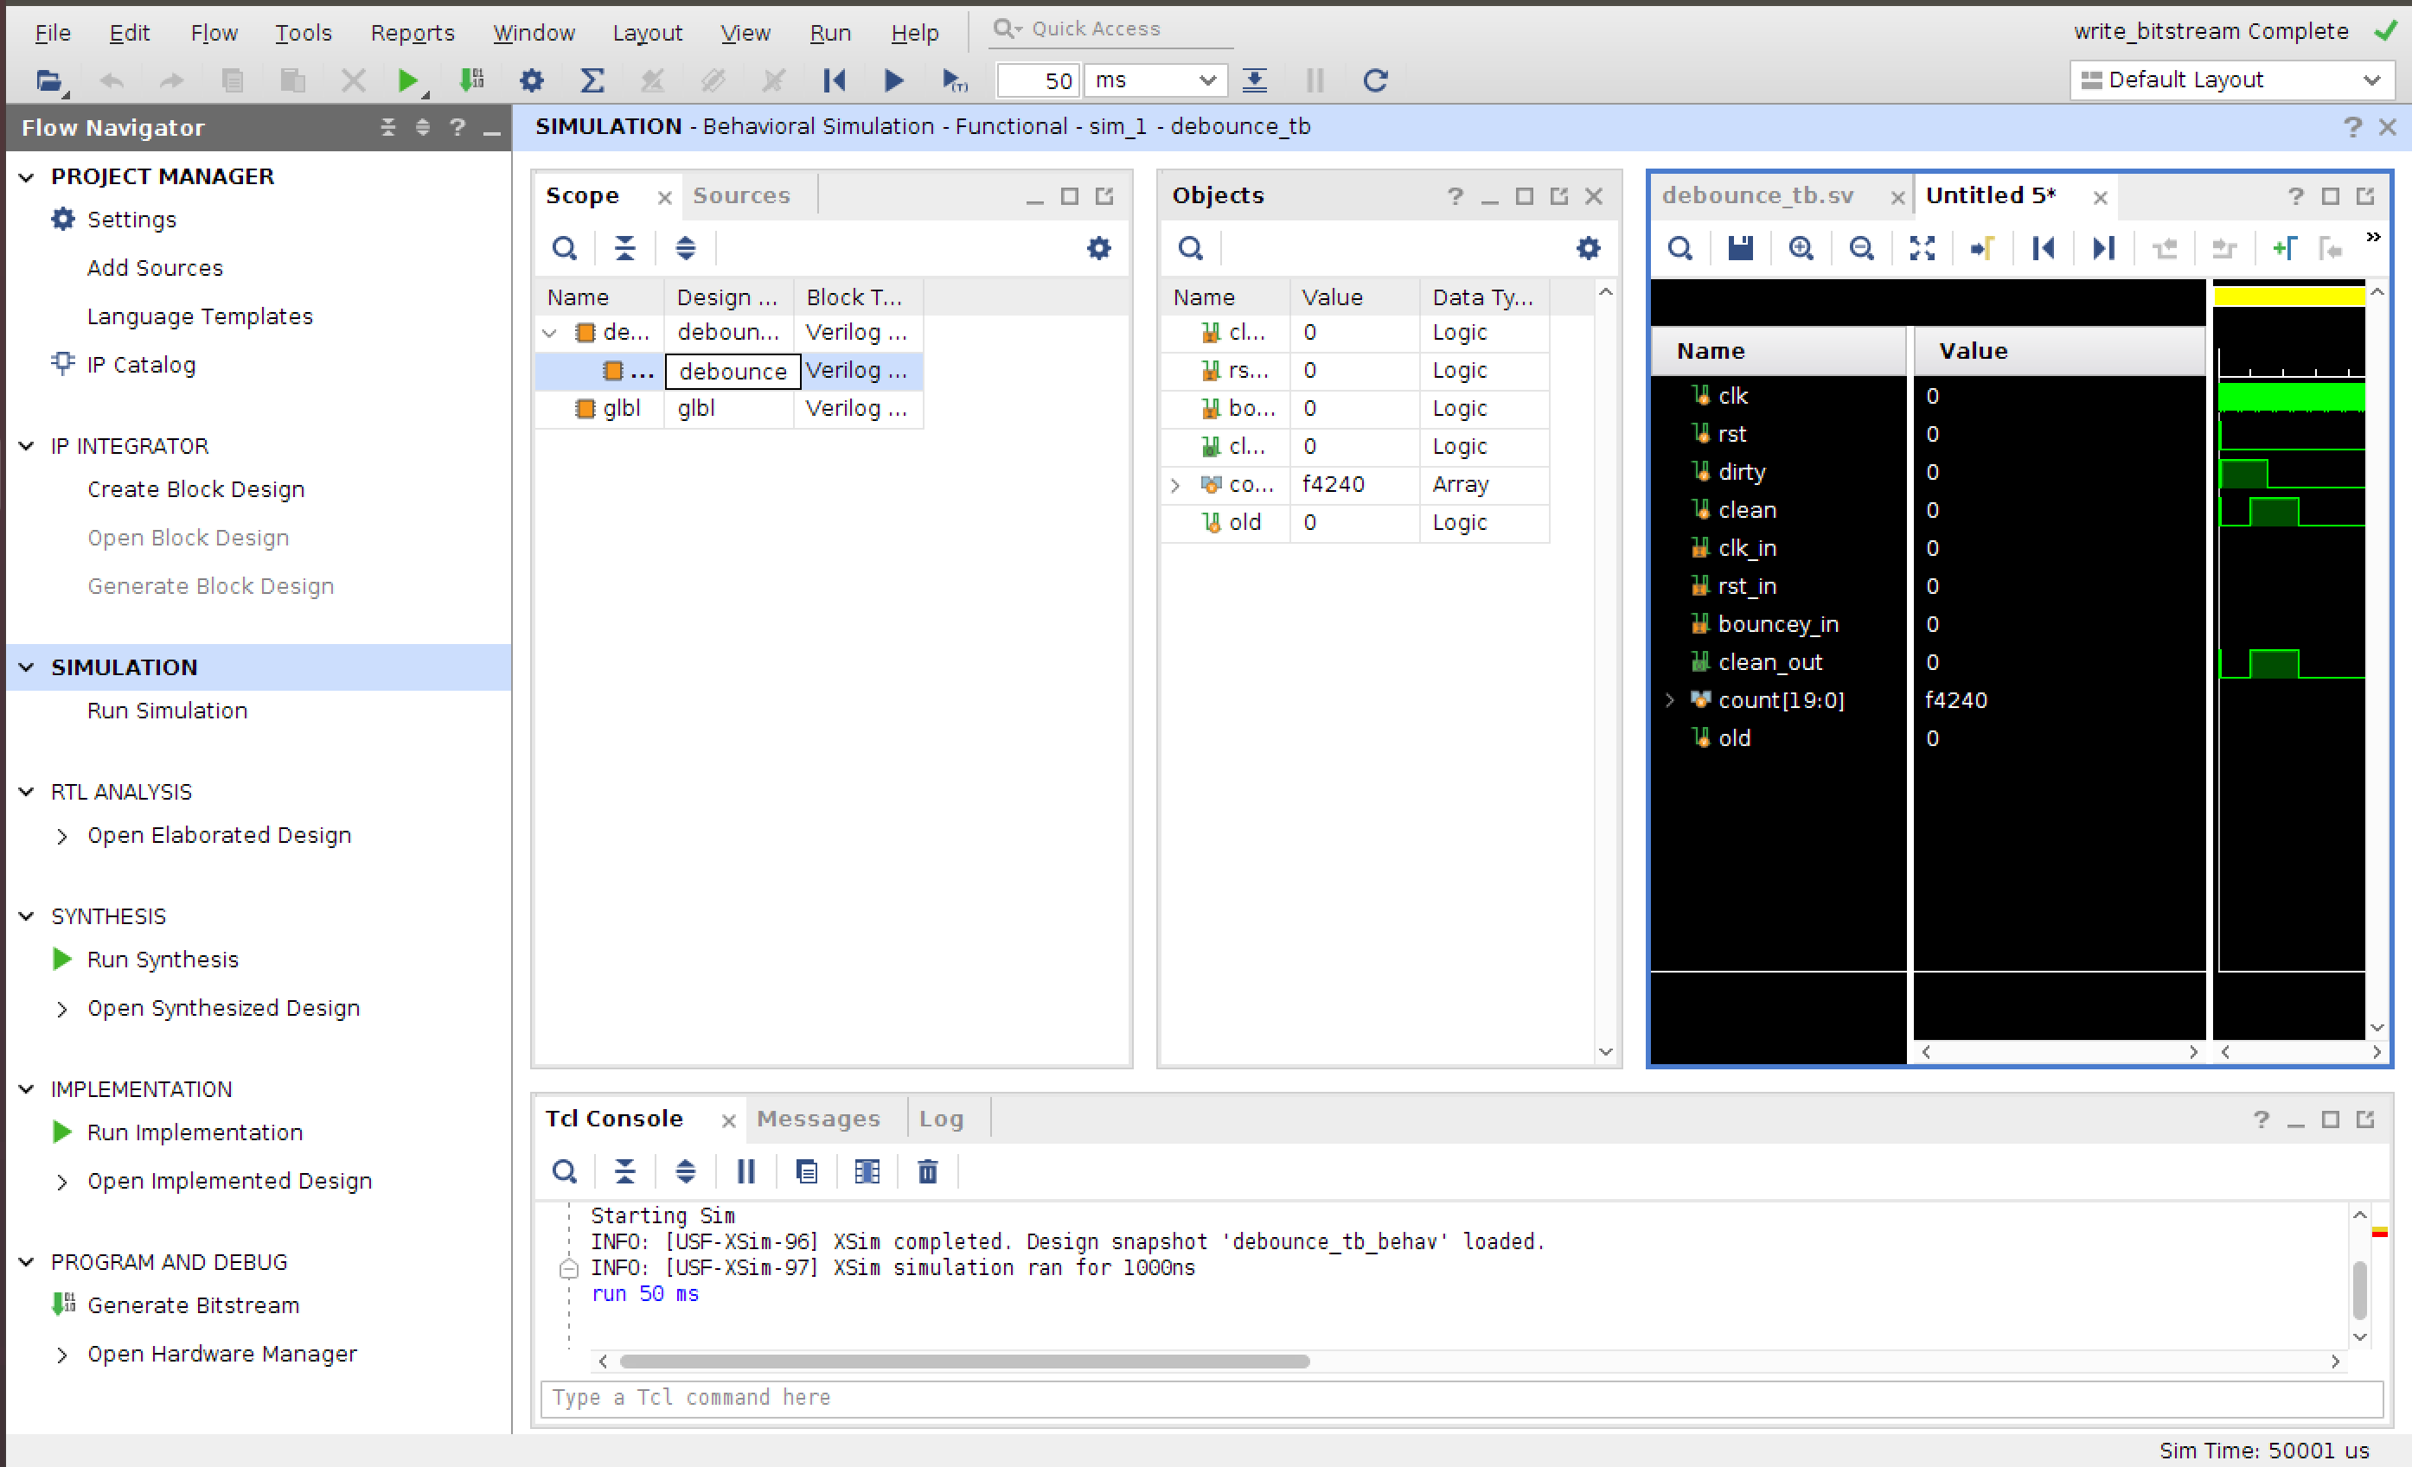Save waveform configuration with the floppy icon
Image resolution: width=2412 pixels, height=1467 pixels.
1741,249
